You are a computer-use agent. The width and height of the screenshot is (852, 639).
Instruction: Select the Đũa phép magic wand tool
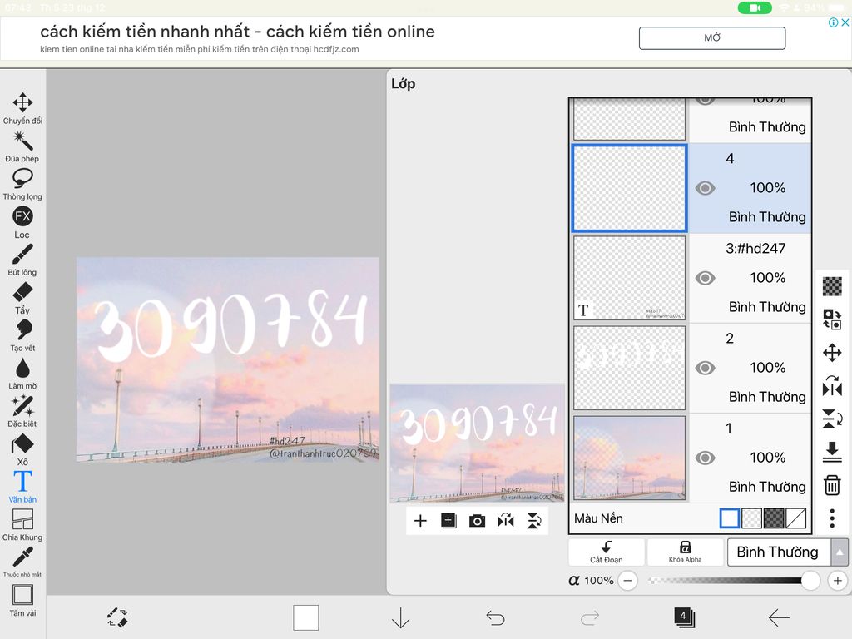(22, 146)
